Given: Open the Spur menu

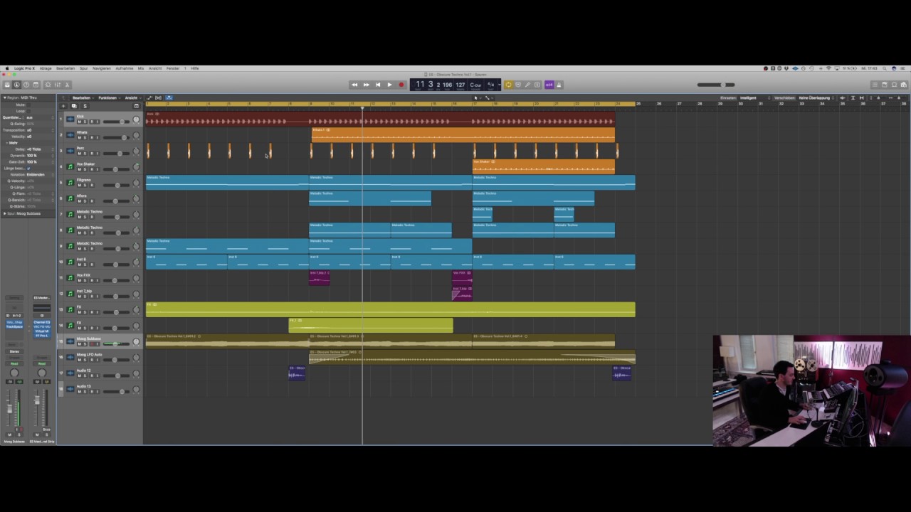Looking at the screenshot, I should [x=83, y=68].
